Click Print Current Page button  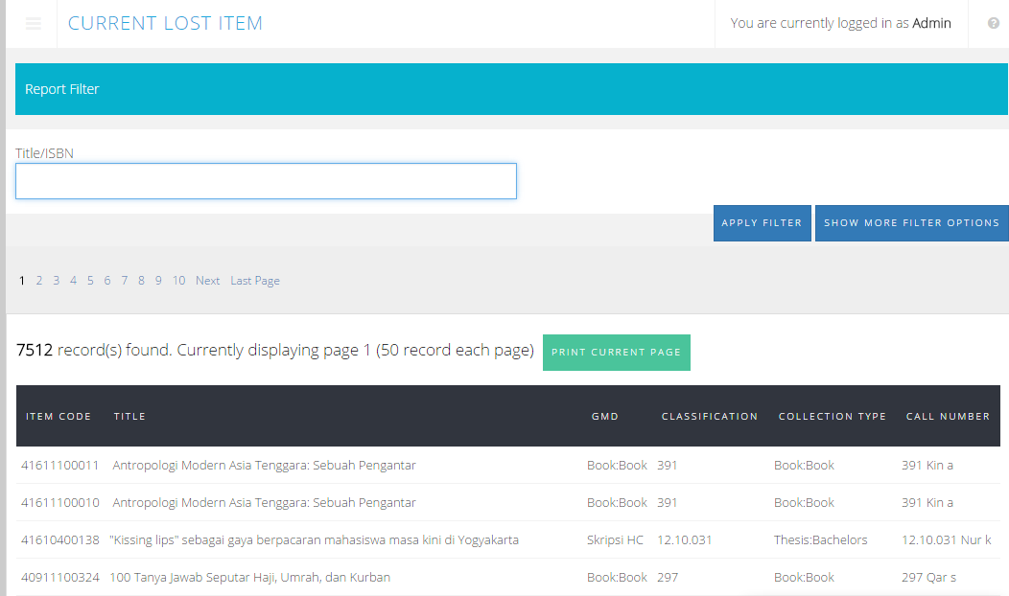[x=616, y=353]
